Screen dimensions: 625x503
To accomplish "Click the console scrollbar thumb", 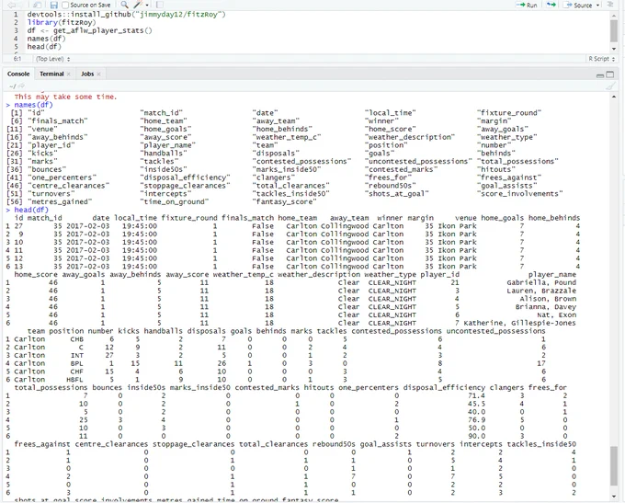I will (613, 466).
